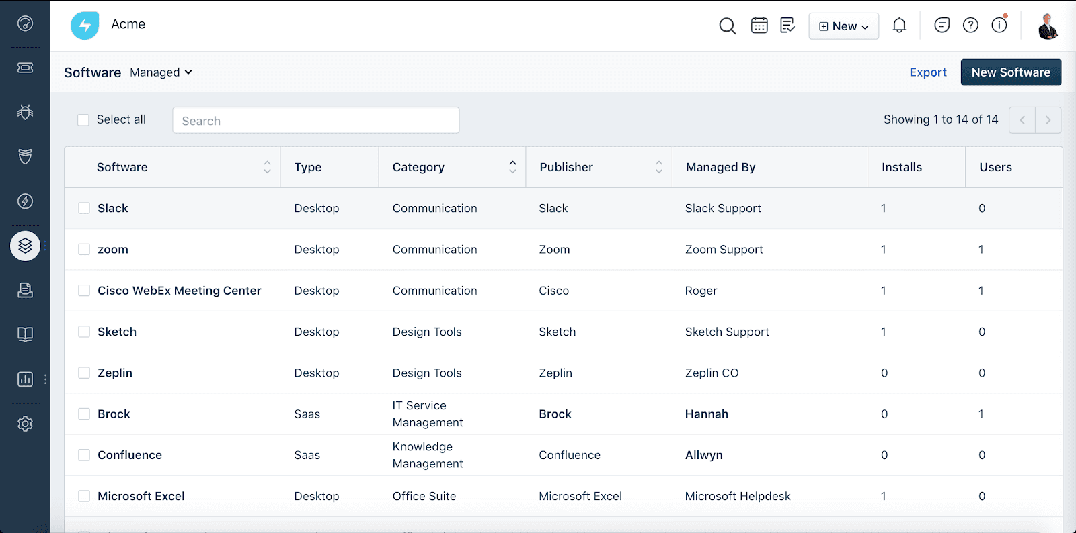
Task: Click the New Software button
Action: pyautogui.click(x=1011, y=72)
